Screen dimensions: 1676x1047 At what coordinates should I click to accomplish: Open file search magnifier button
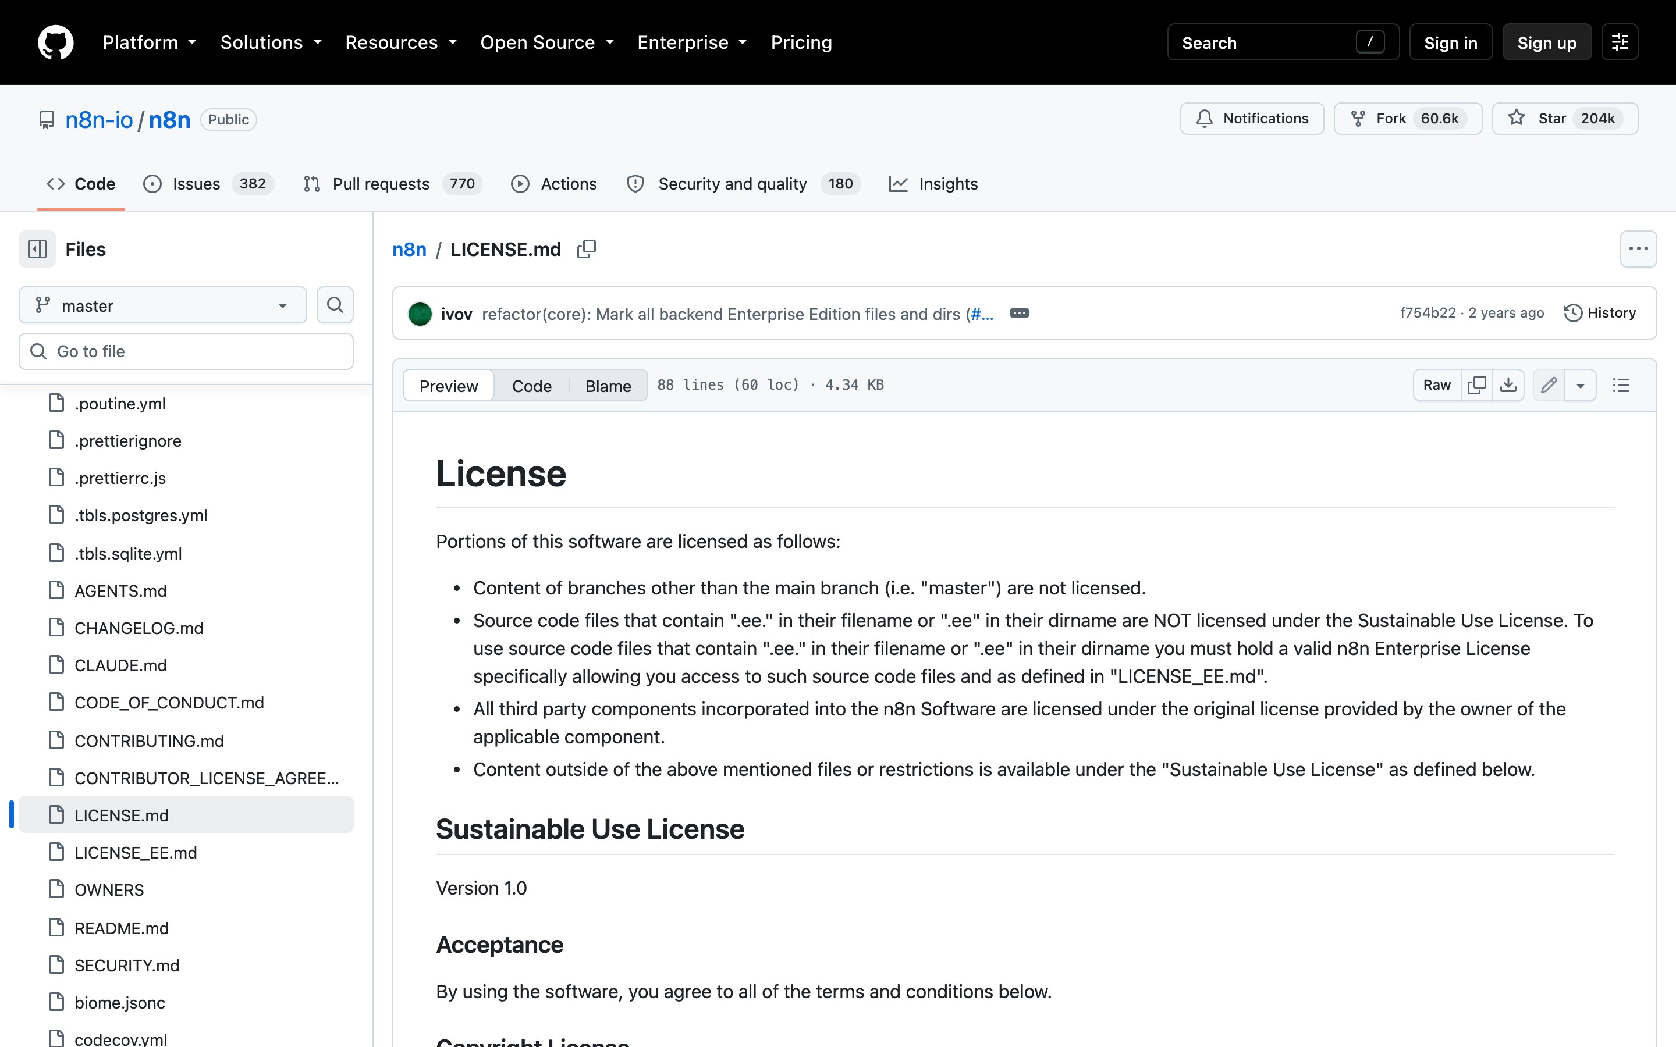(x=335, y=305)
